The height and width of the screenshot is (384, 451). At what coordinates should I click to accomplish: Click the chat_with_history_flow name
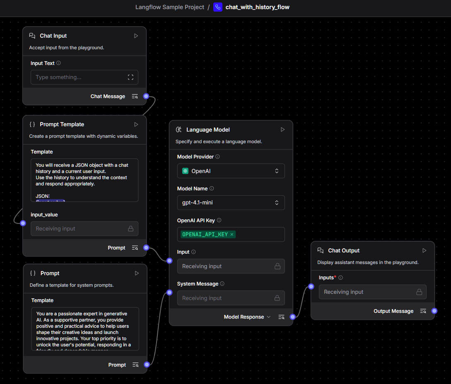pyautogui.click(x=257, y=7)
